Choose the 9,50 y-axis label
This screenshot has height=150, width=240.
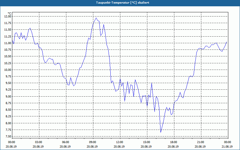8,83
